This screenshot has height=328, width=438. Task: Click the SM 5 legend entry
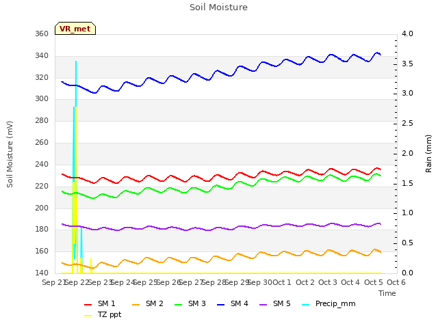point(275,303)
